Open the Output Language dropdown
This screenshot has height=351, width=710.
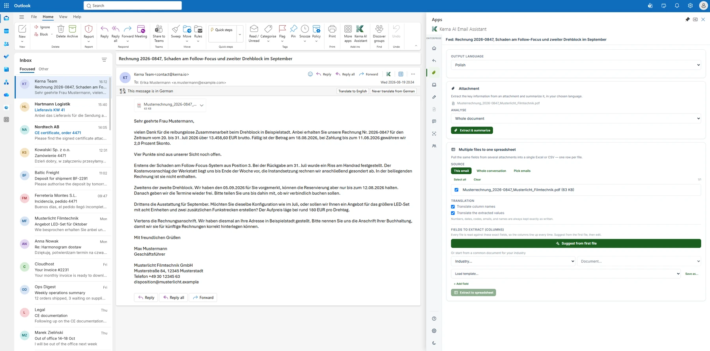(x=576, y=65)
